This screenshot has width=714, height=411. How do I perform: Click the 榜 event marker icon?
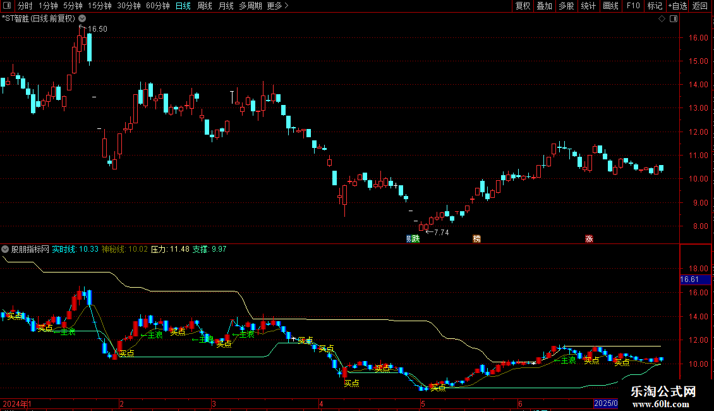coord(477,239)
